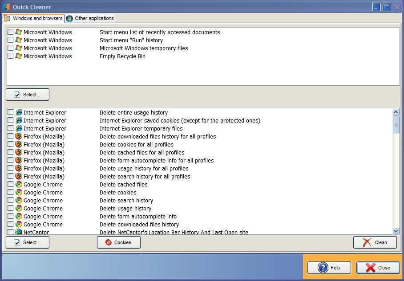Image resolution: width=404 pixels, height=281 pixels.
Task: Enable the Google Chrome 'Delete cached files' checkbox
Action: pyautogui.click(x=10, y=184)
